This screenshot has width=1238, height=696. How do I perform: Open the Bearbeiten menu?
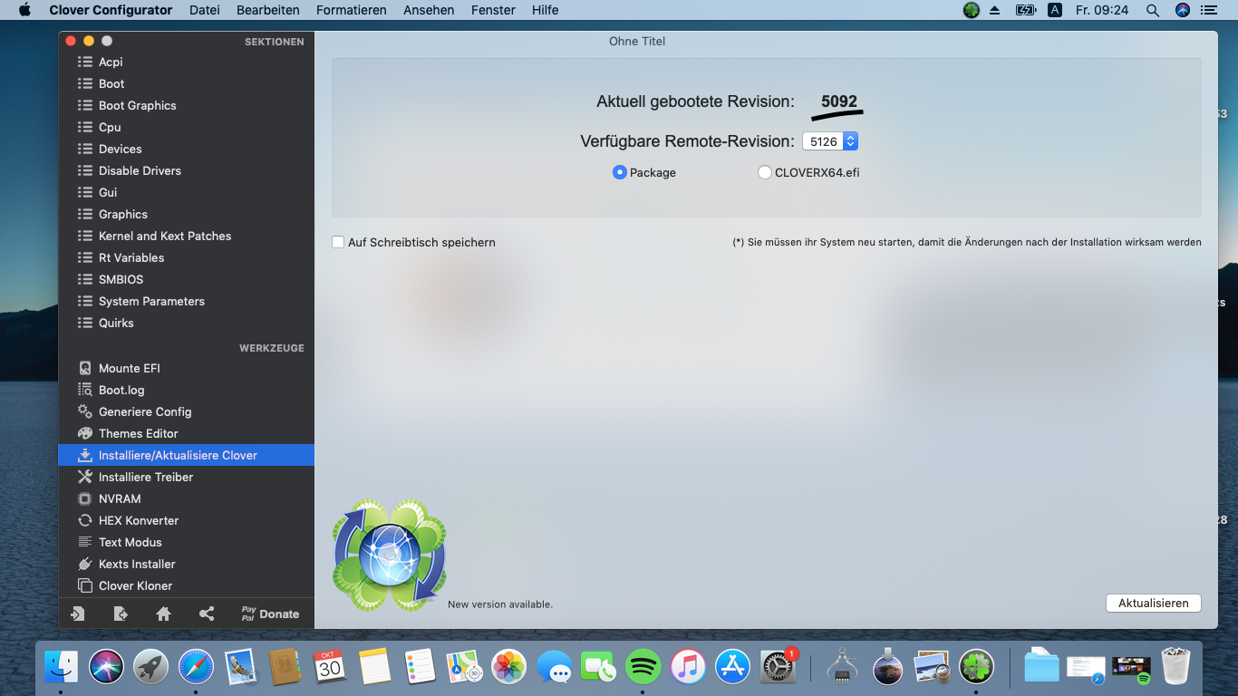pyautogui.click(x=268, y=10)
